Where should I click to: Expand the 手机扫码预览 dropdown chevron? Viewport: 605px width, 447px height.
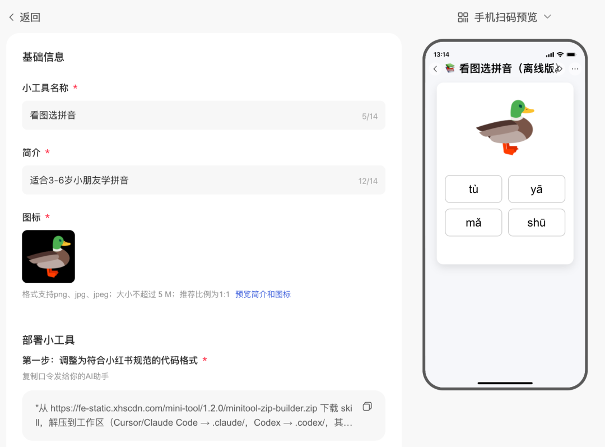pyautogui.click(x=547, y=17)
